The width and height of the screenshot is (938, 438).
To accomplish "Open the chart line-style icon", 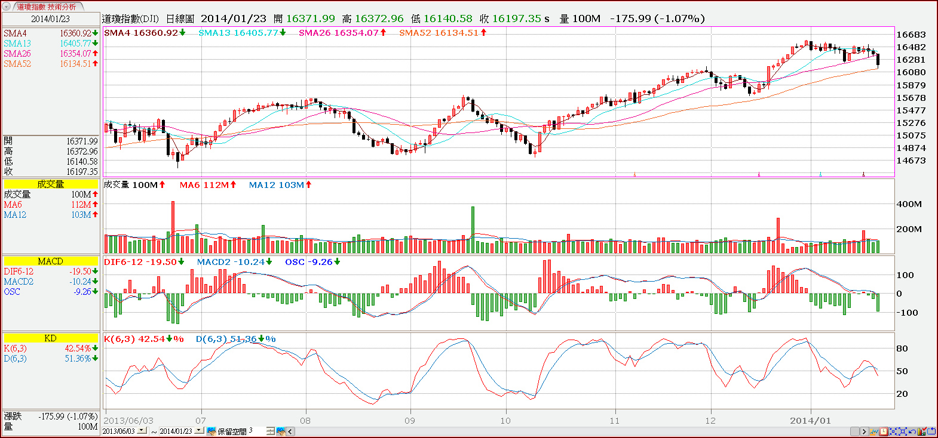I will (x=874, y=431).
